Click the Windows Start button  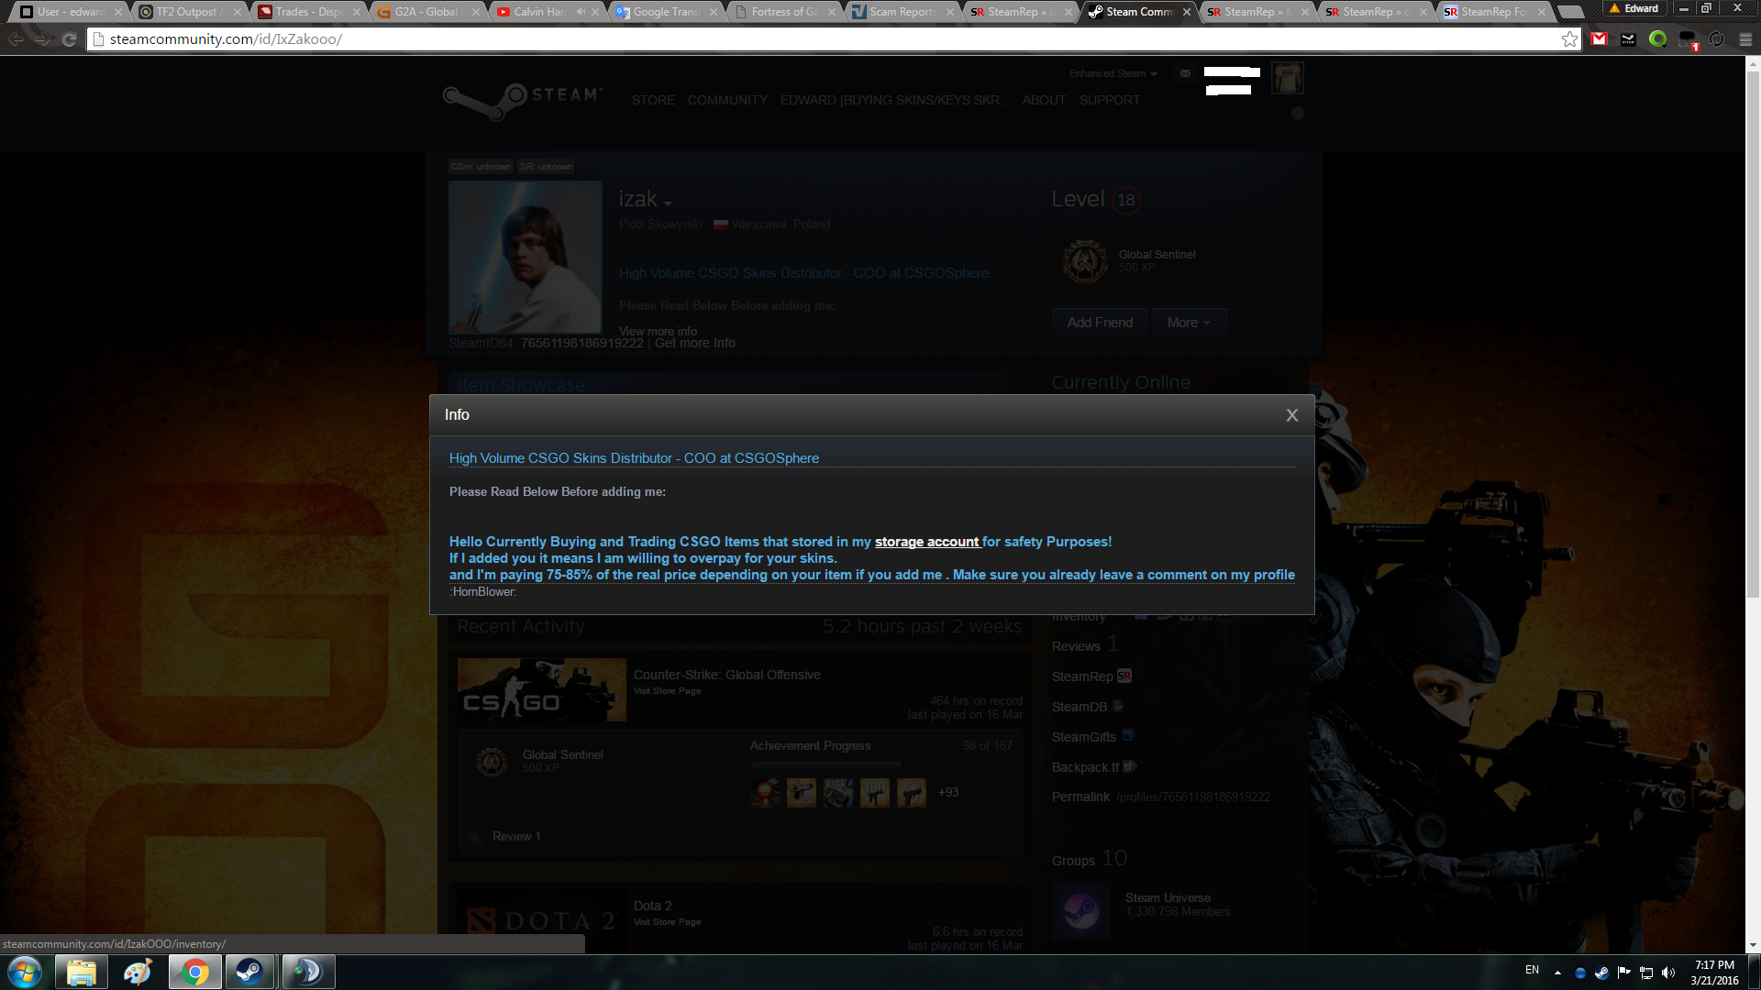(25, 972)
